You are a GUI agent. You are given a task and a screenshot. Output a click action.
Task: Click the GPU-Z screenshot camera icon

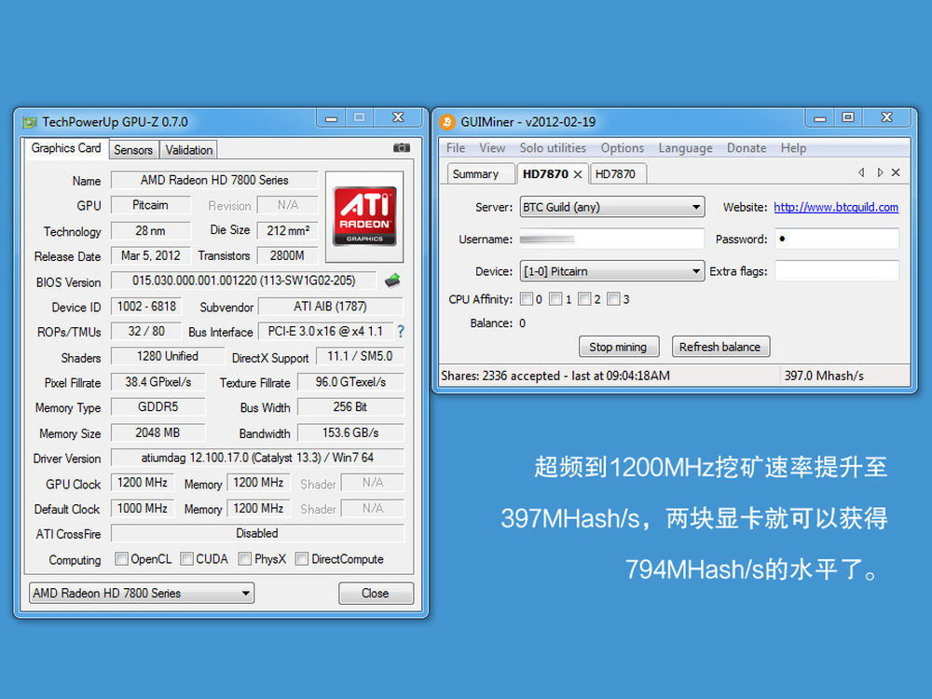pyautogui.click(x=401, y=148)
